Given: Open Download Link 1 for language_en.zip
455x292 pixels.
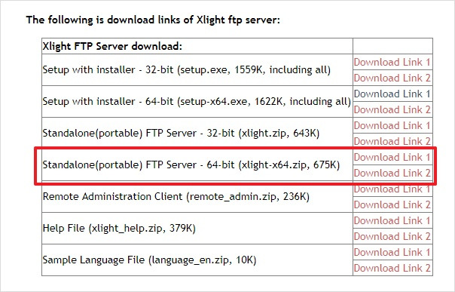Looking at the screenshot, I should click(392, 252).
